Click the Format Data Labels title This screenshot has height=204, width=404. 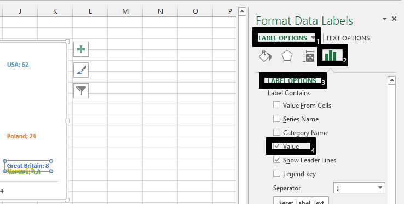click(x=304, y=21)
